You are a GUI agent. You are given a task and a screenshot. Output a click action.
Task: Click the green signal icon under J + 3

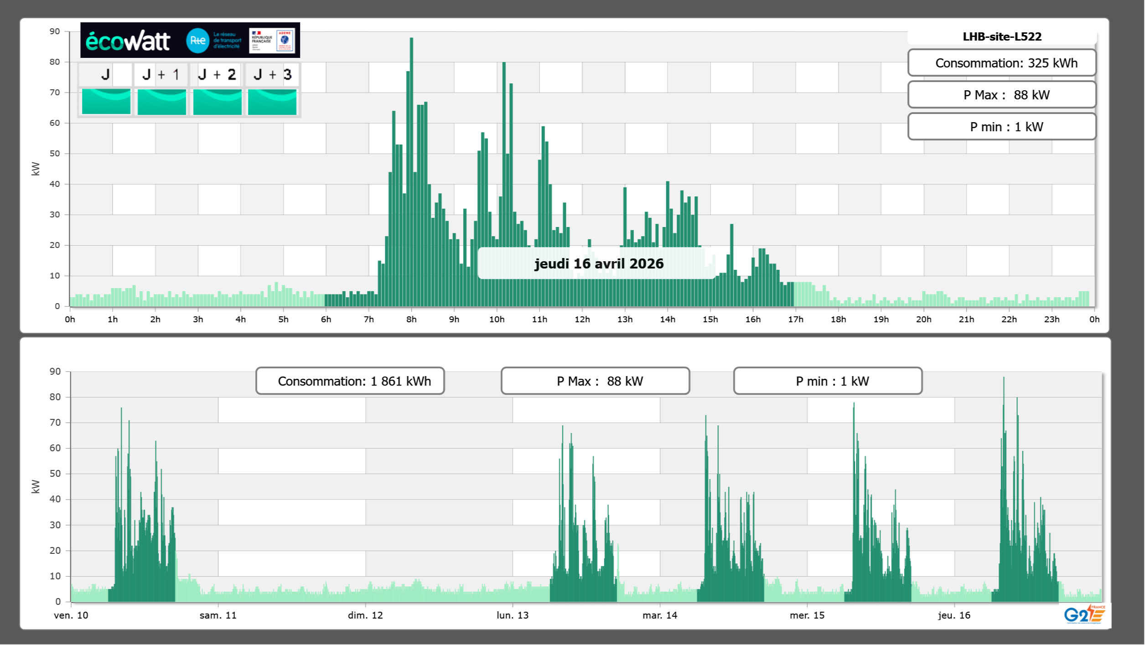[272, 102]
